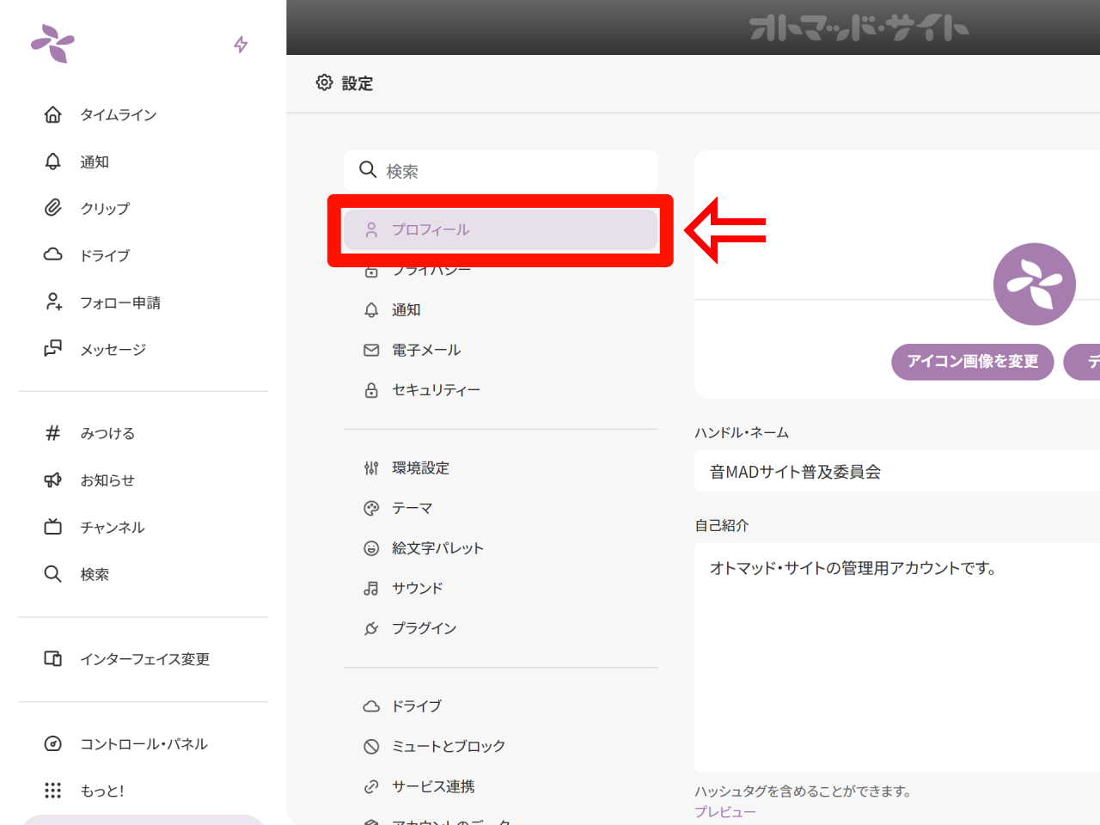Open セキュリティー security settings
The height and width of the screenshot is (825, 1100).
pos(436,390)
